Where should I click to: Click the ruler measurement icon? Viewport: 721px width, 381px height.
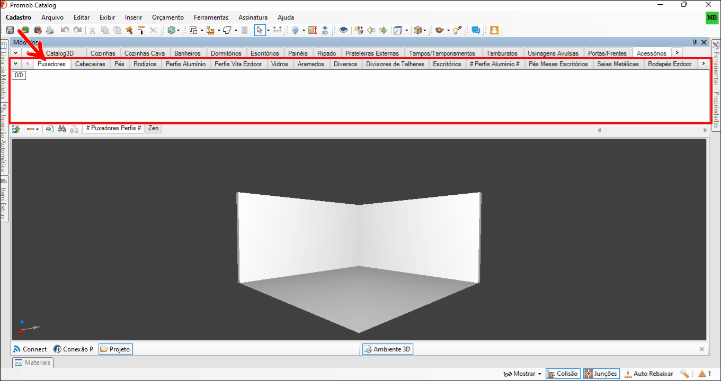(x=277, y=30)
